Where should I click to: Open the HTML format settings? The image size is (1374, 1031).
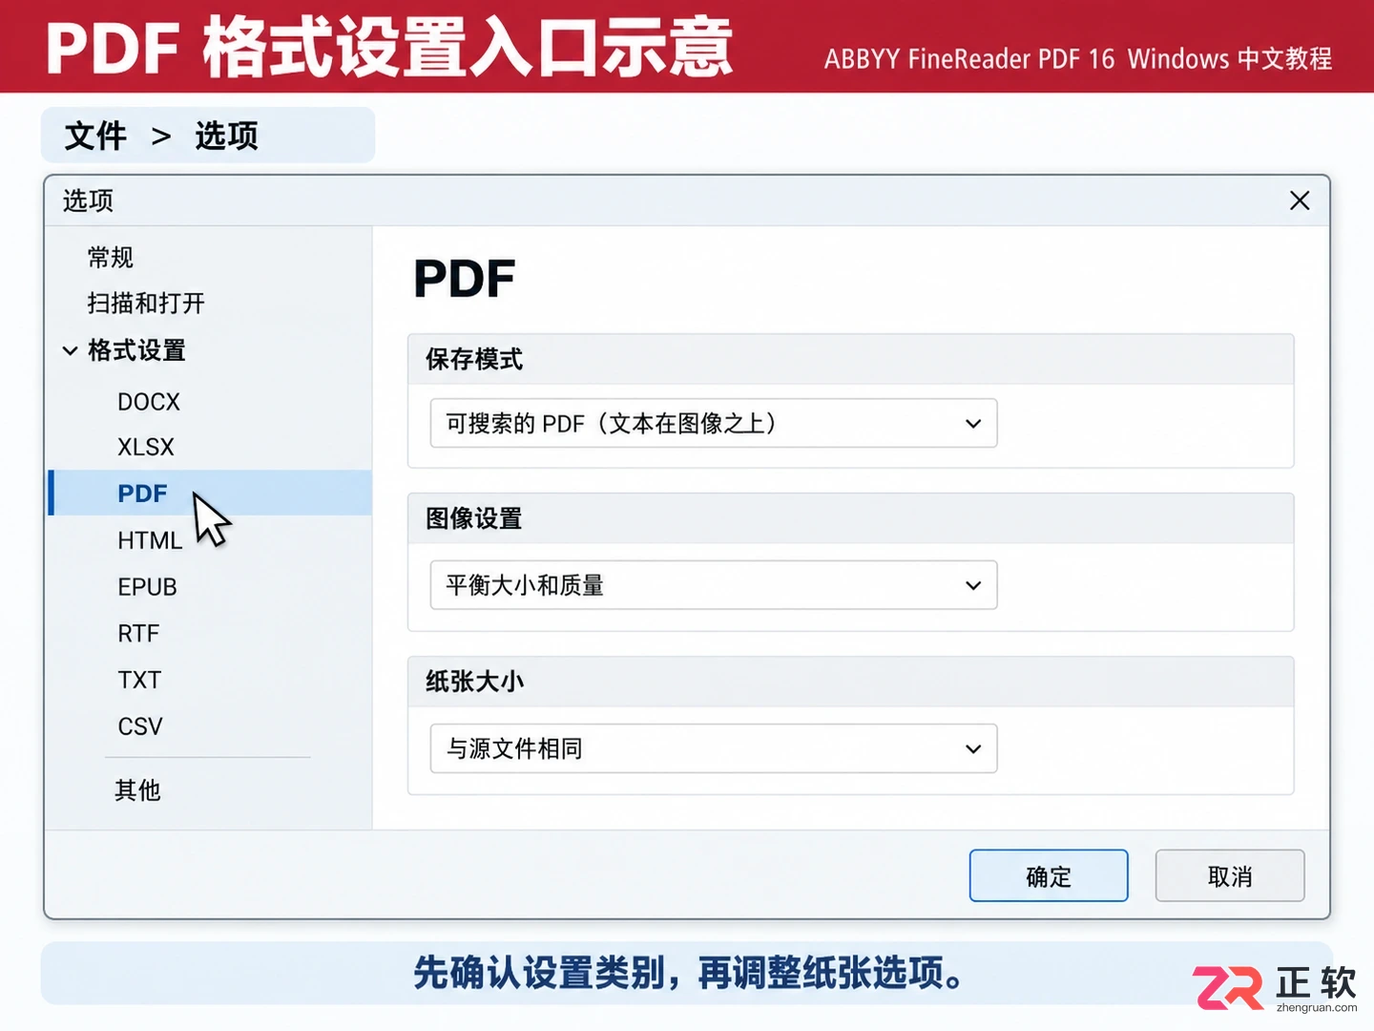point(150,540)
